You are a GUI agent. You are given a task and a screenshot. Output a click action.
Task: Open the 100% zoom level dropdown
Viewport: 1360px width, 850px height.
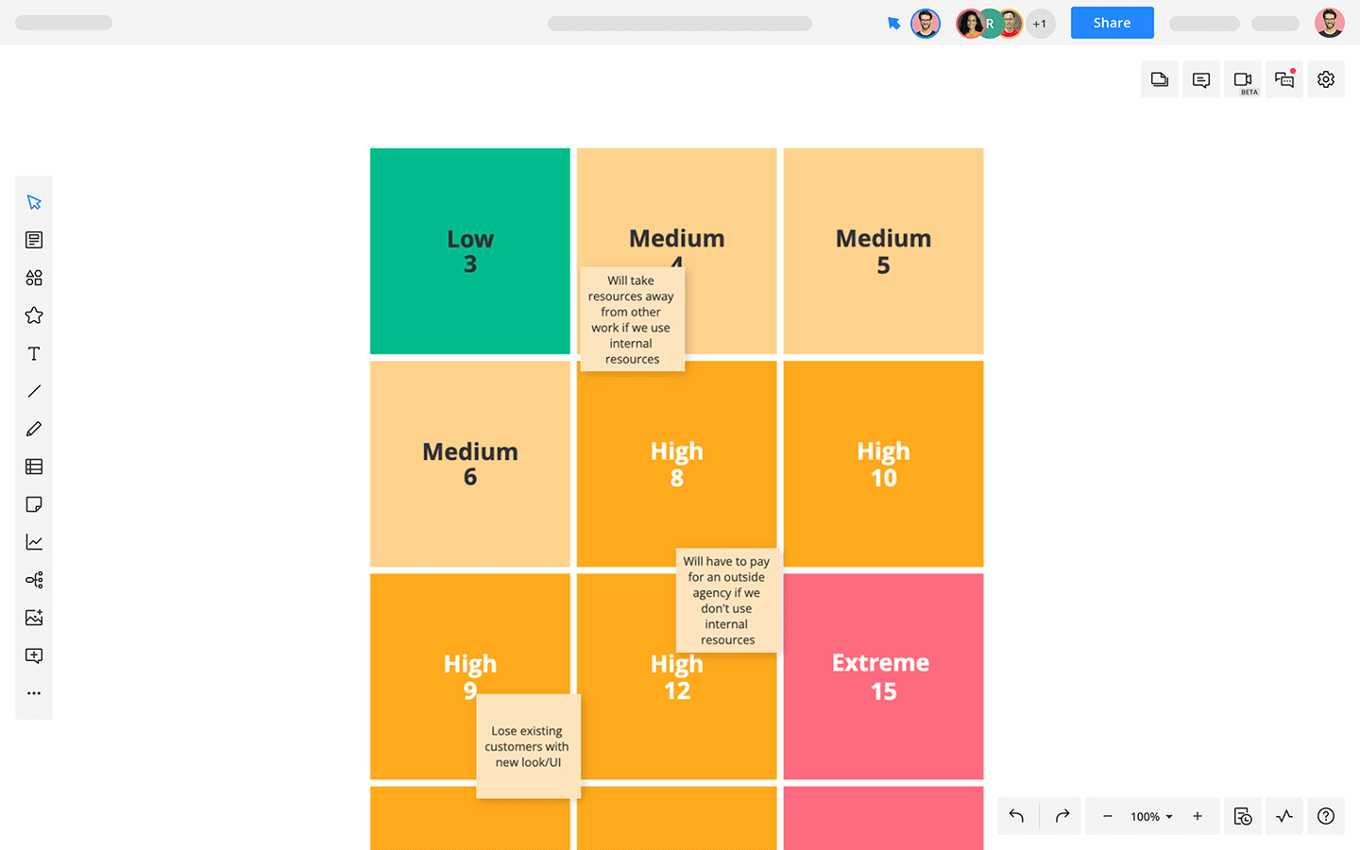coord(1151,816)
